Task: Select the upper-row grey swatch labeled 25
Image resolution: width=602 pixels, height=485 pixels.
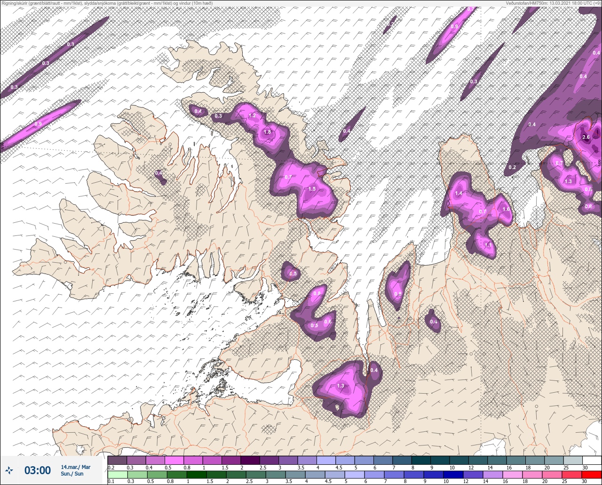Action: (573, 460)
